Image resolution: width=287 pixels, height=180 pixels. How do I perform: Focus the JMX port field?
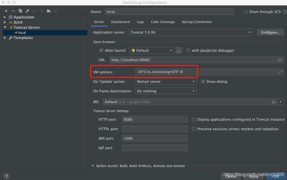[155, 139]
